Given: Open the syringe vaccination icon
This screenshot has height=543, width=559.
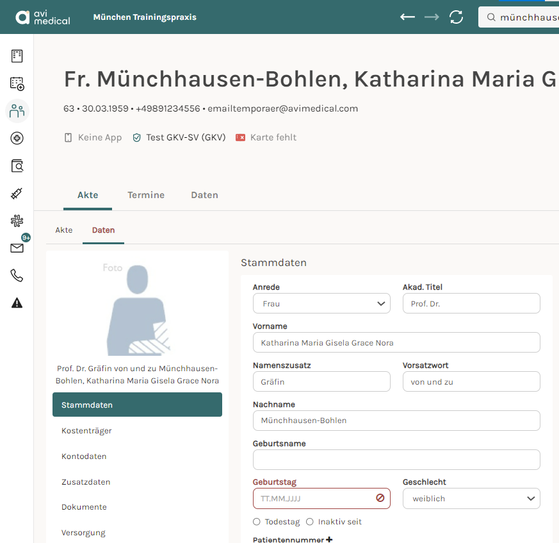Looking at the screenshot, I should [x=17, y=193].
